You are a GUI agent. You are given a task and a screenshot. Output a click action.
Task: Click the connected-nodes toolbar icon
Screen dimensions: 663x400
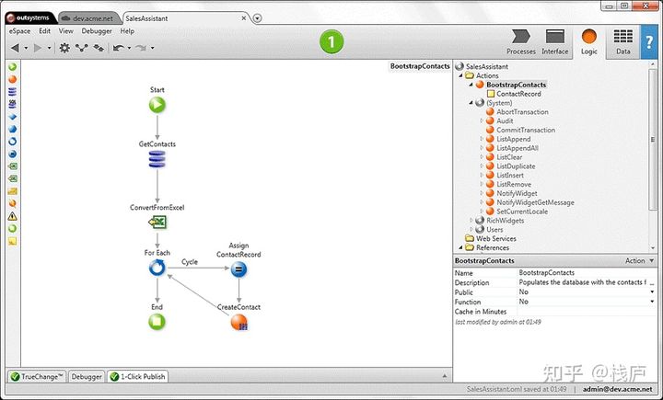(x=82, y=48)
